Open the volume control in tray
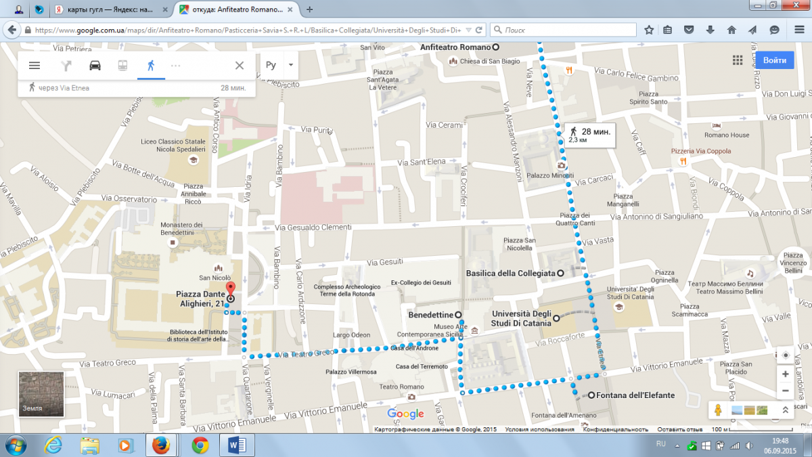This screenshot has height=457, width=812. pyautogui.click(x=749, y=445)
